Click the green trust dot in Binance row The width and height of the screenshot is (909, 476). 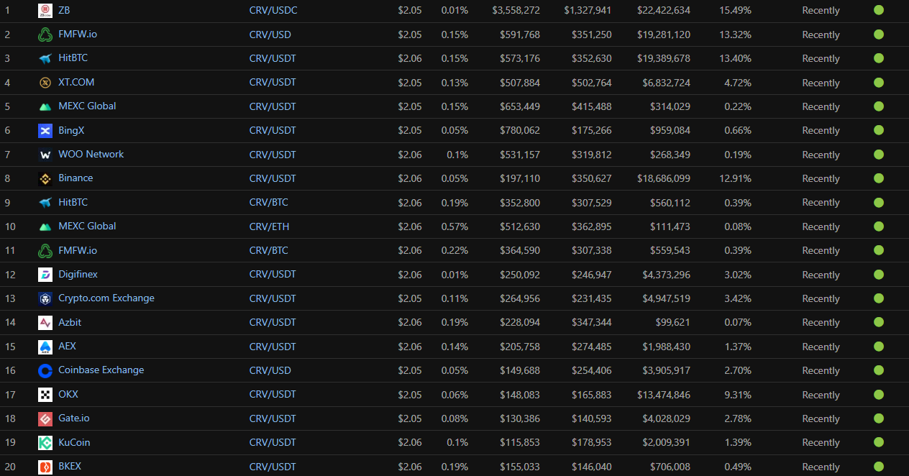(879, 178)
